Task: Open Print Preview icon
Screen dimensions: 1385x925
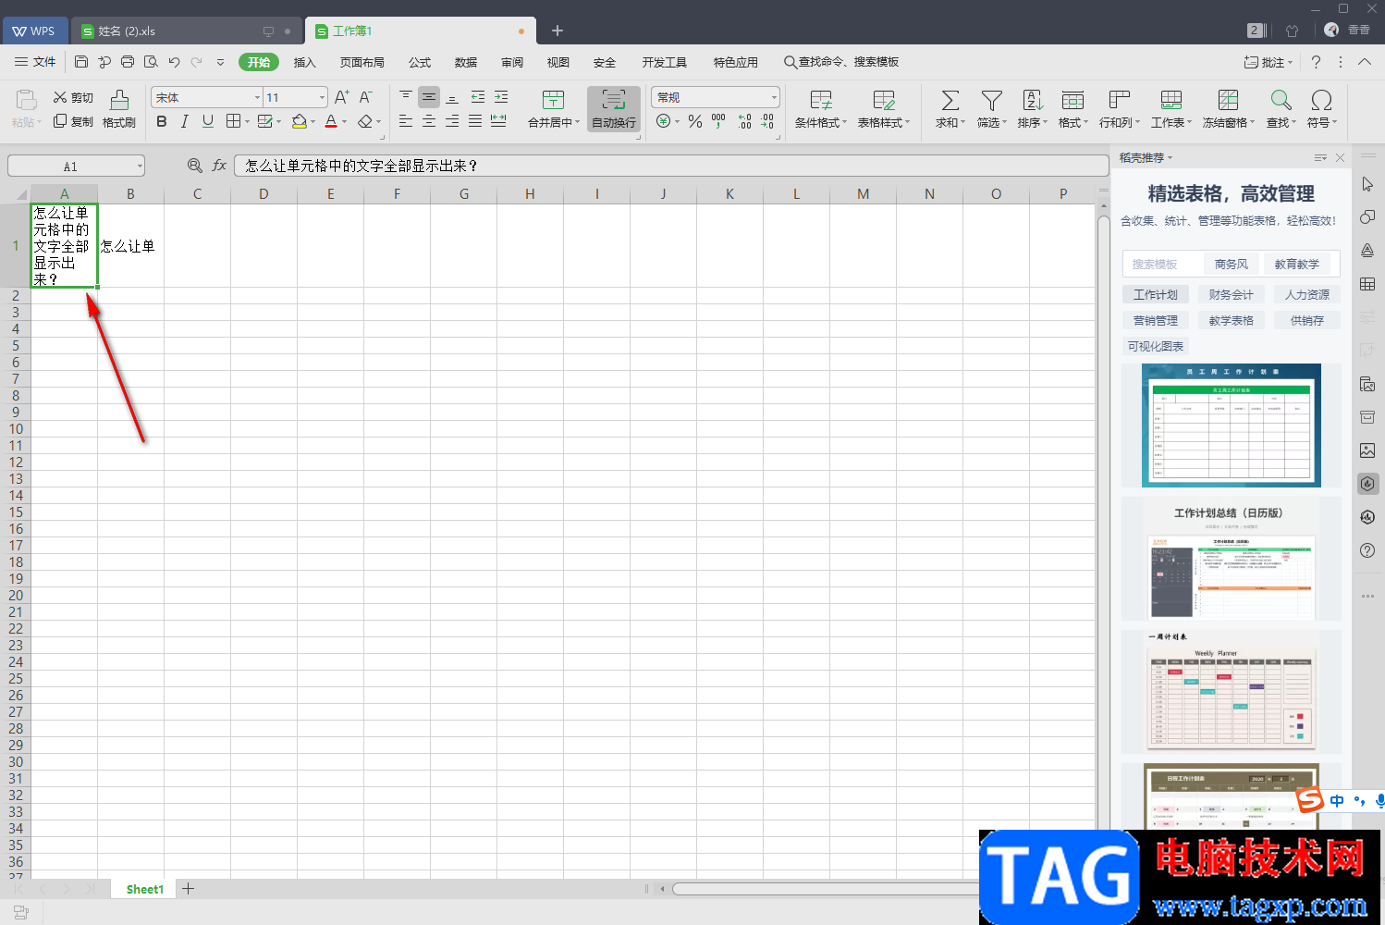Action: (151, 62)
